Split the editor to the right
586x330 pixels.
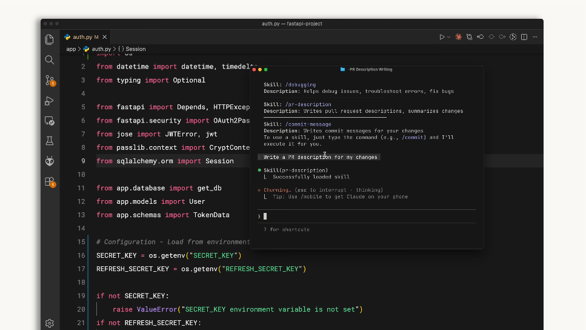point(524,37)
